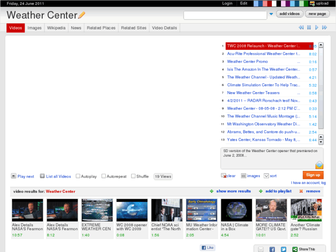This screenshot has width=336, height=252.
Task: Click the open envelope email icon
Action: [319, 165]
